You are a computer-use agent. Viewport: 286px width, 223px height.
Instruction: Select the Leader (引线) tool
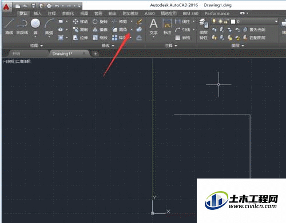click(182, 30)
